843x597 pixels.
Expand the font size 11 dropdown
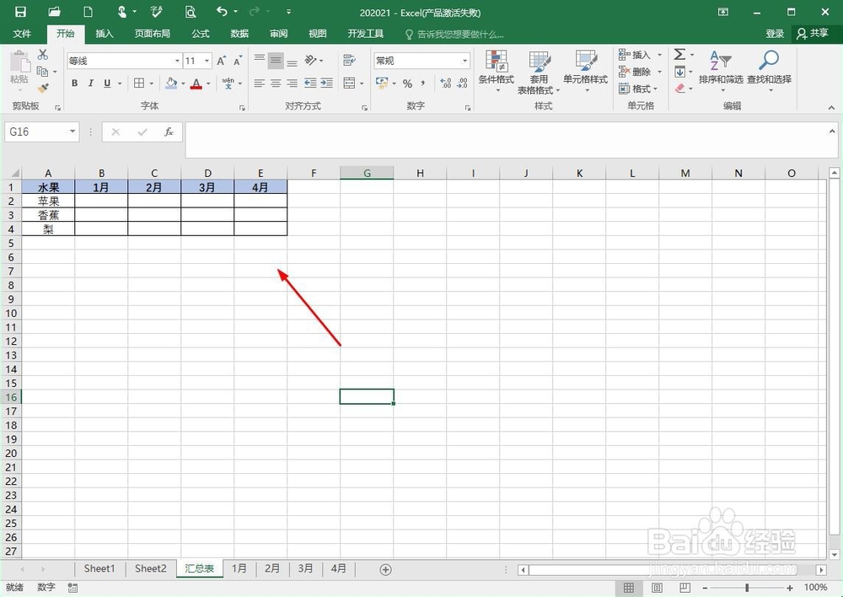(207, 61)
